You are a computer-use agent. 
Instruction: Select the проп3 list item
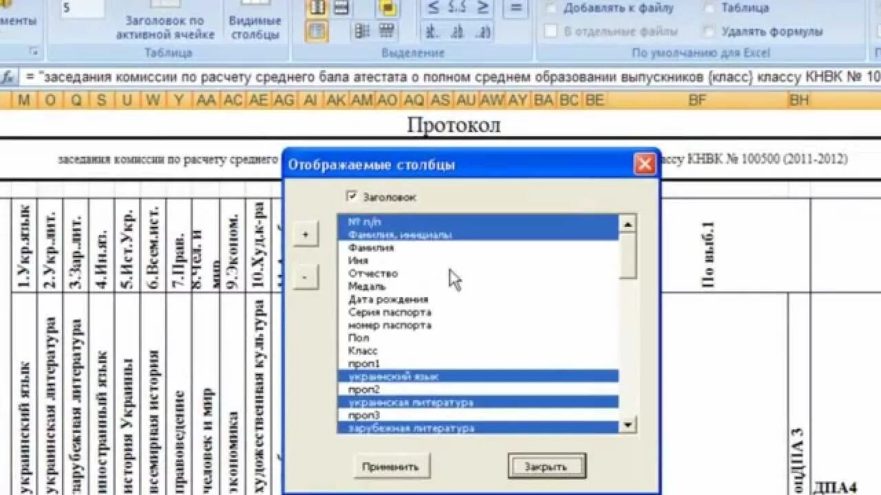[478, 415]
